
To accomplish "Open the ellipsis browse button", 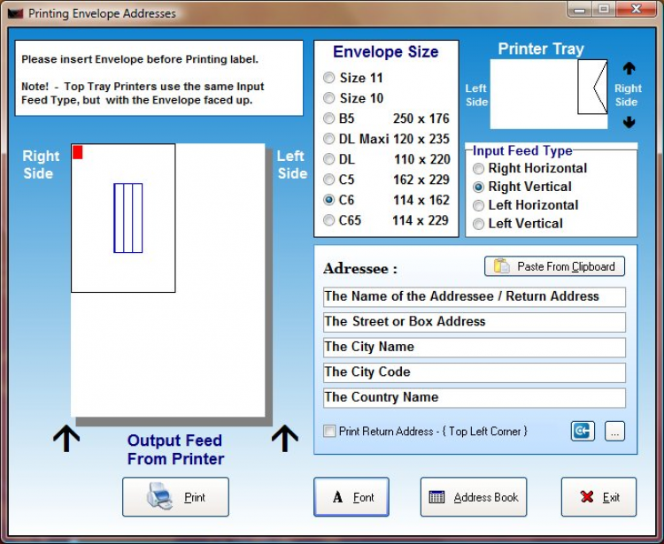I will 614,431.
